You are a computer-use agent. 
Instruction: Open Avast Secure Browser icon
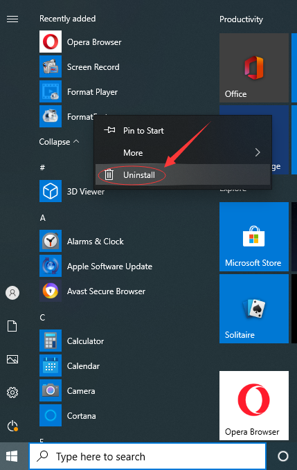pos(51,291)
